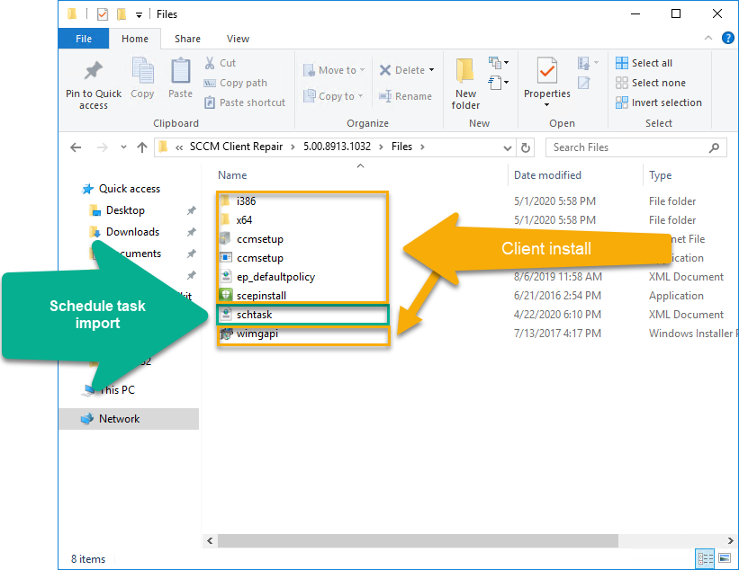
Task: Expand address bar history dropdown
Action: click(508, 147)
